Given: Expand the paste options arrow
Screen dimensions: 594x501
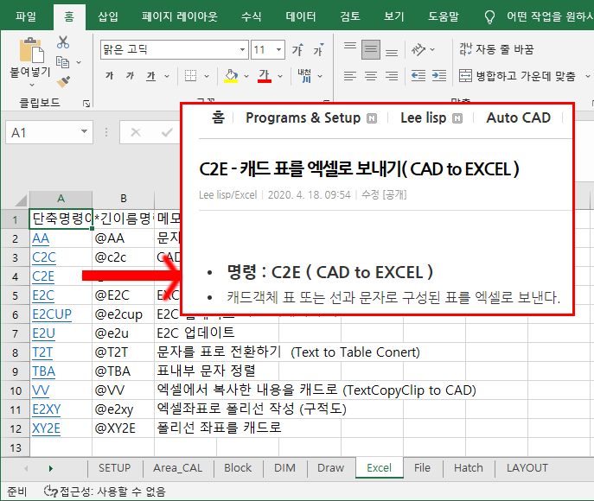Looking at the screenshot, I should coord(31,85).
